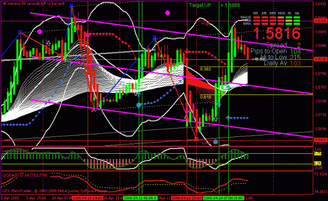This screenshot has height=201, width=328.
Task: Select the Spread label
Action: tap(276, 45)
